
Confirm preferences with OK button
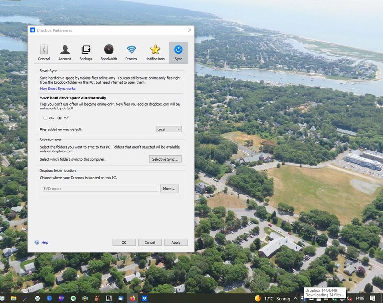124,243
